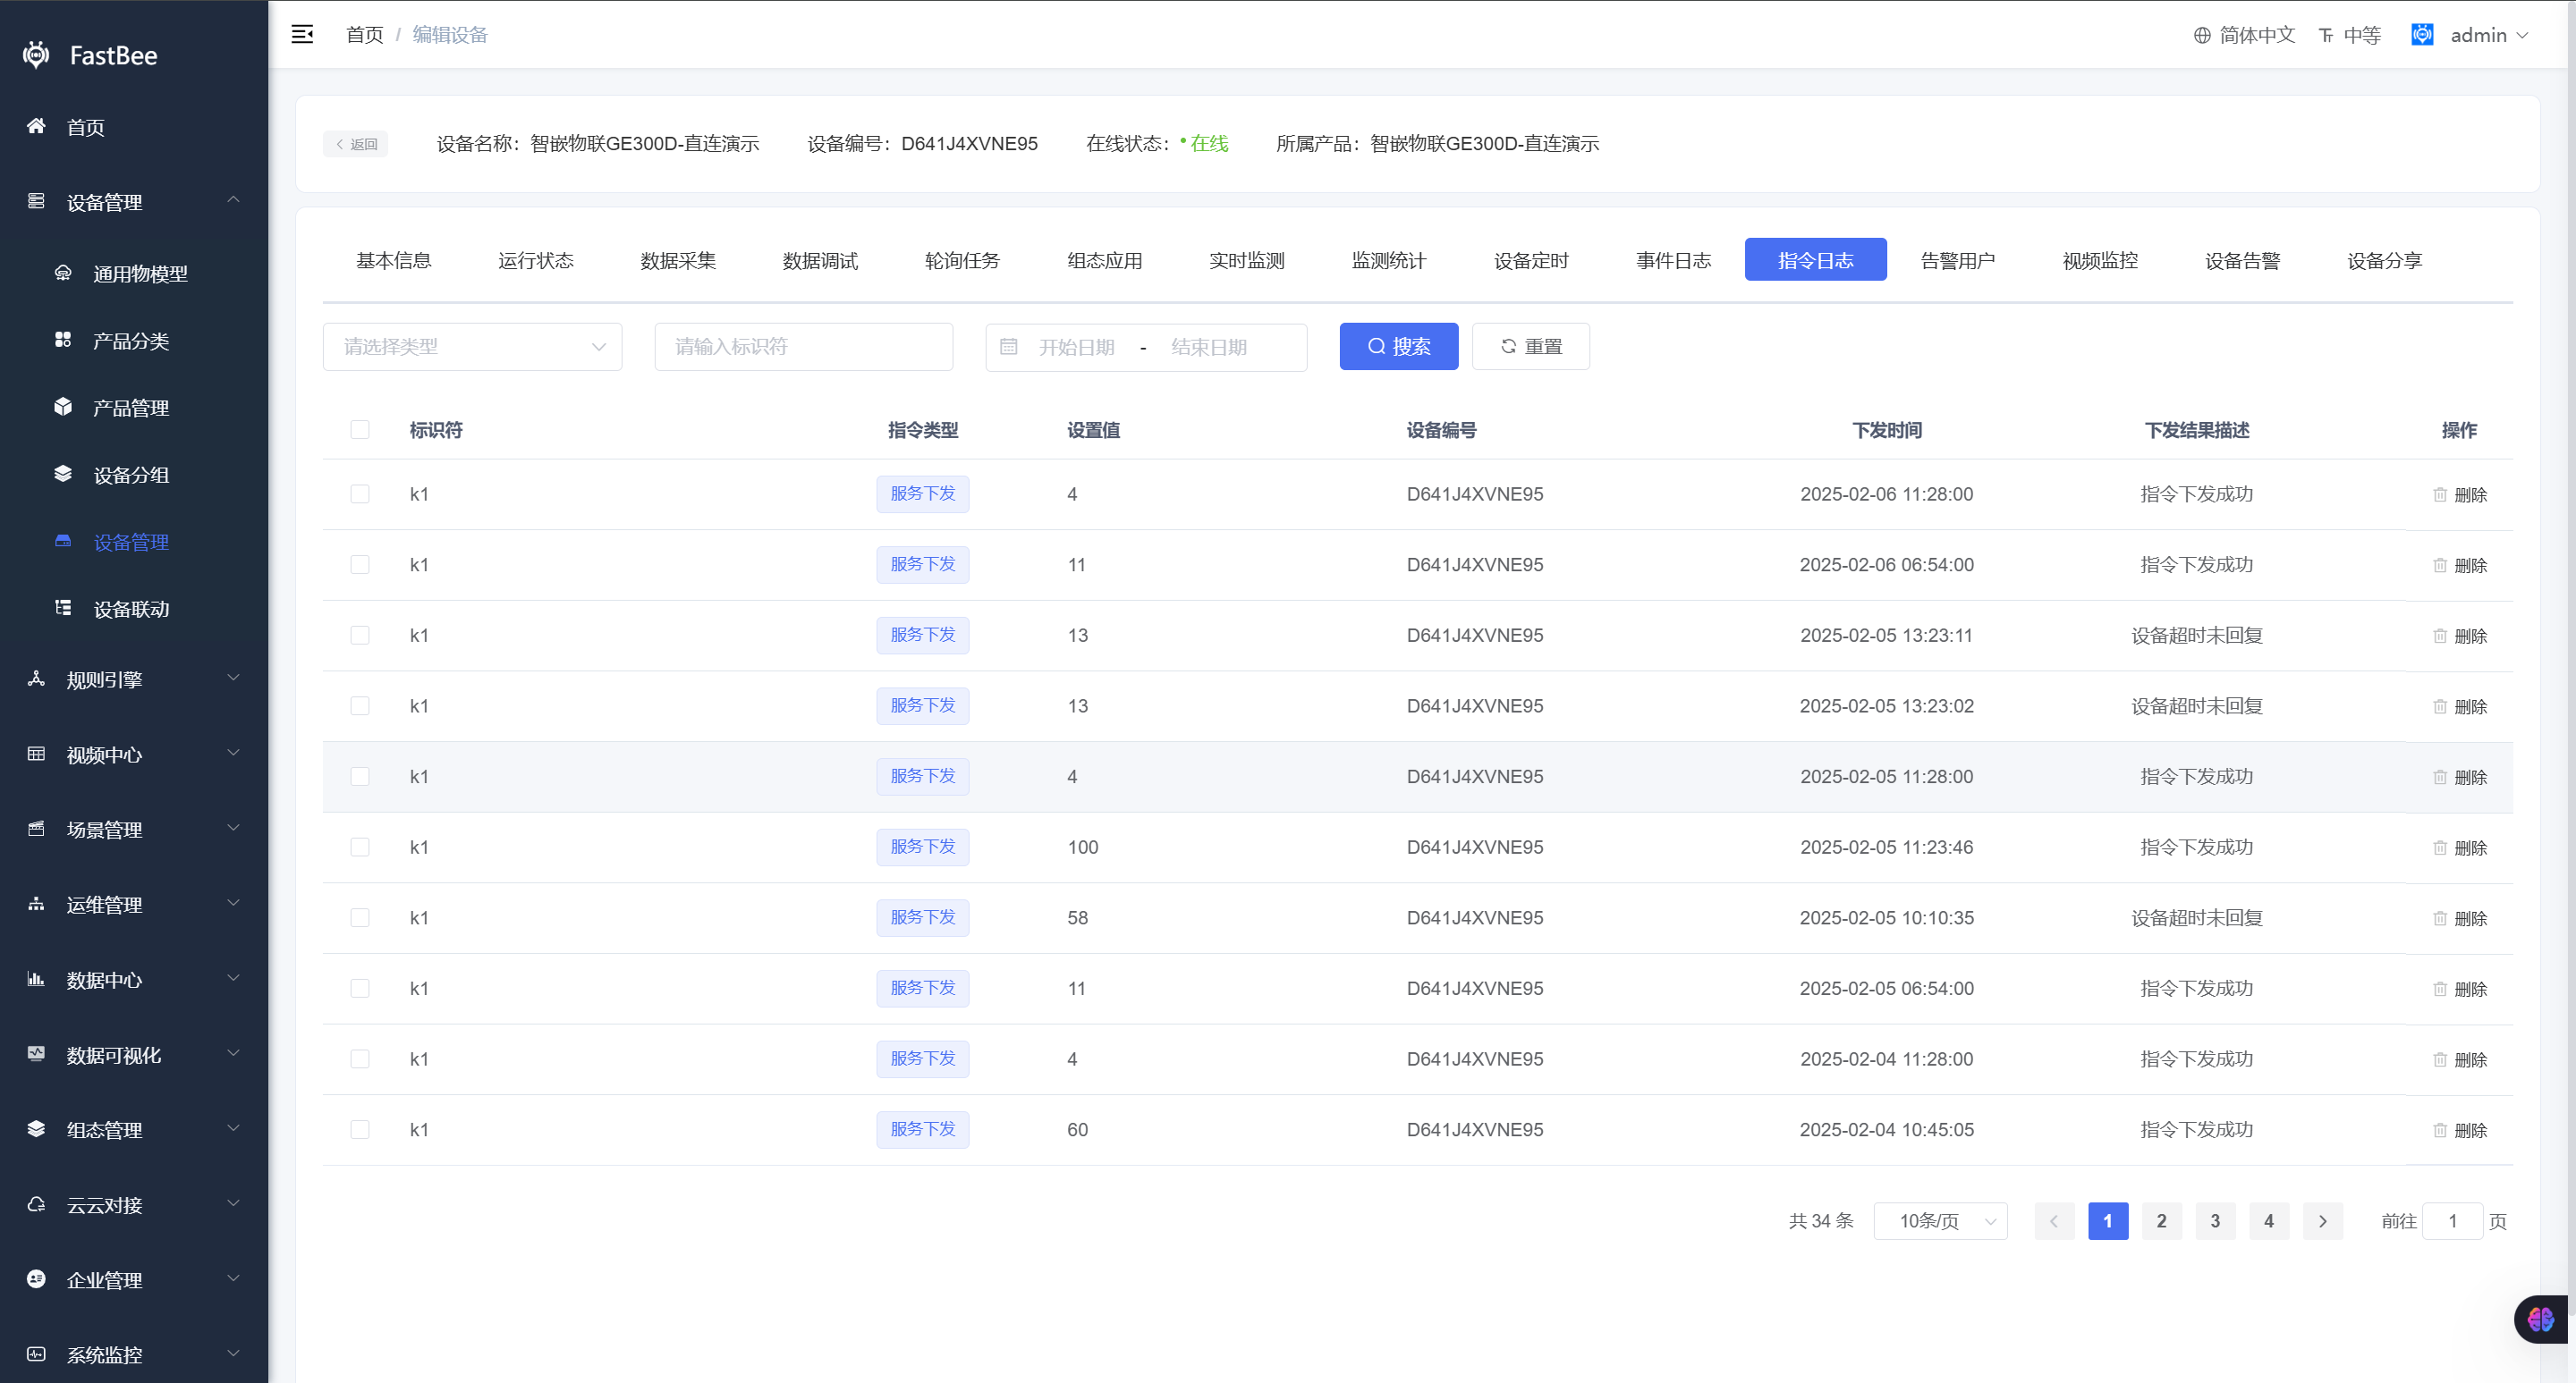2576x1383 pixels.
Task: Click the 产品分类 sidebar icon
Action: click(63, 340)
